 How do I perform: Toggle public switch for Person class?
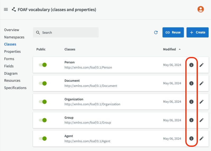[43, 65]
